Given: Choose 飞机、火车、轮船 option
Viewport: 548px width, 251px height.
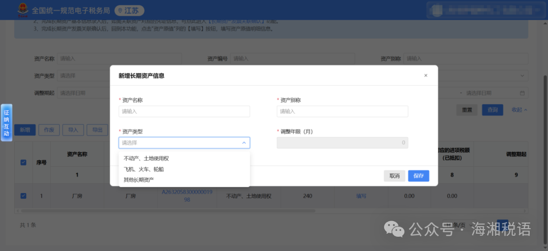Looking at the screenshot, I should pyautogui.click(x=144, y=169).
